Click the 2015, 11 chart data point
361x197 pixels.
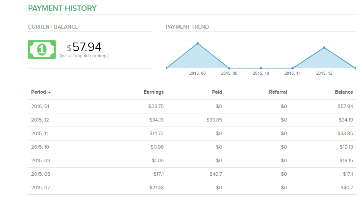pos(293,69)
